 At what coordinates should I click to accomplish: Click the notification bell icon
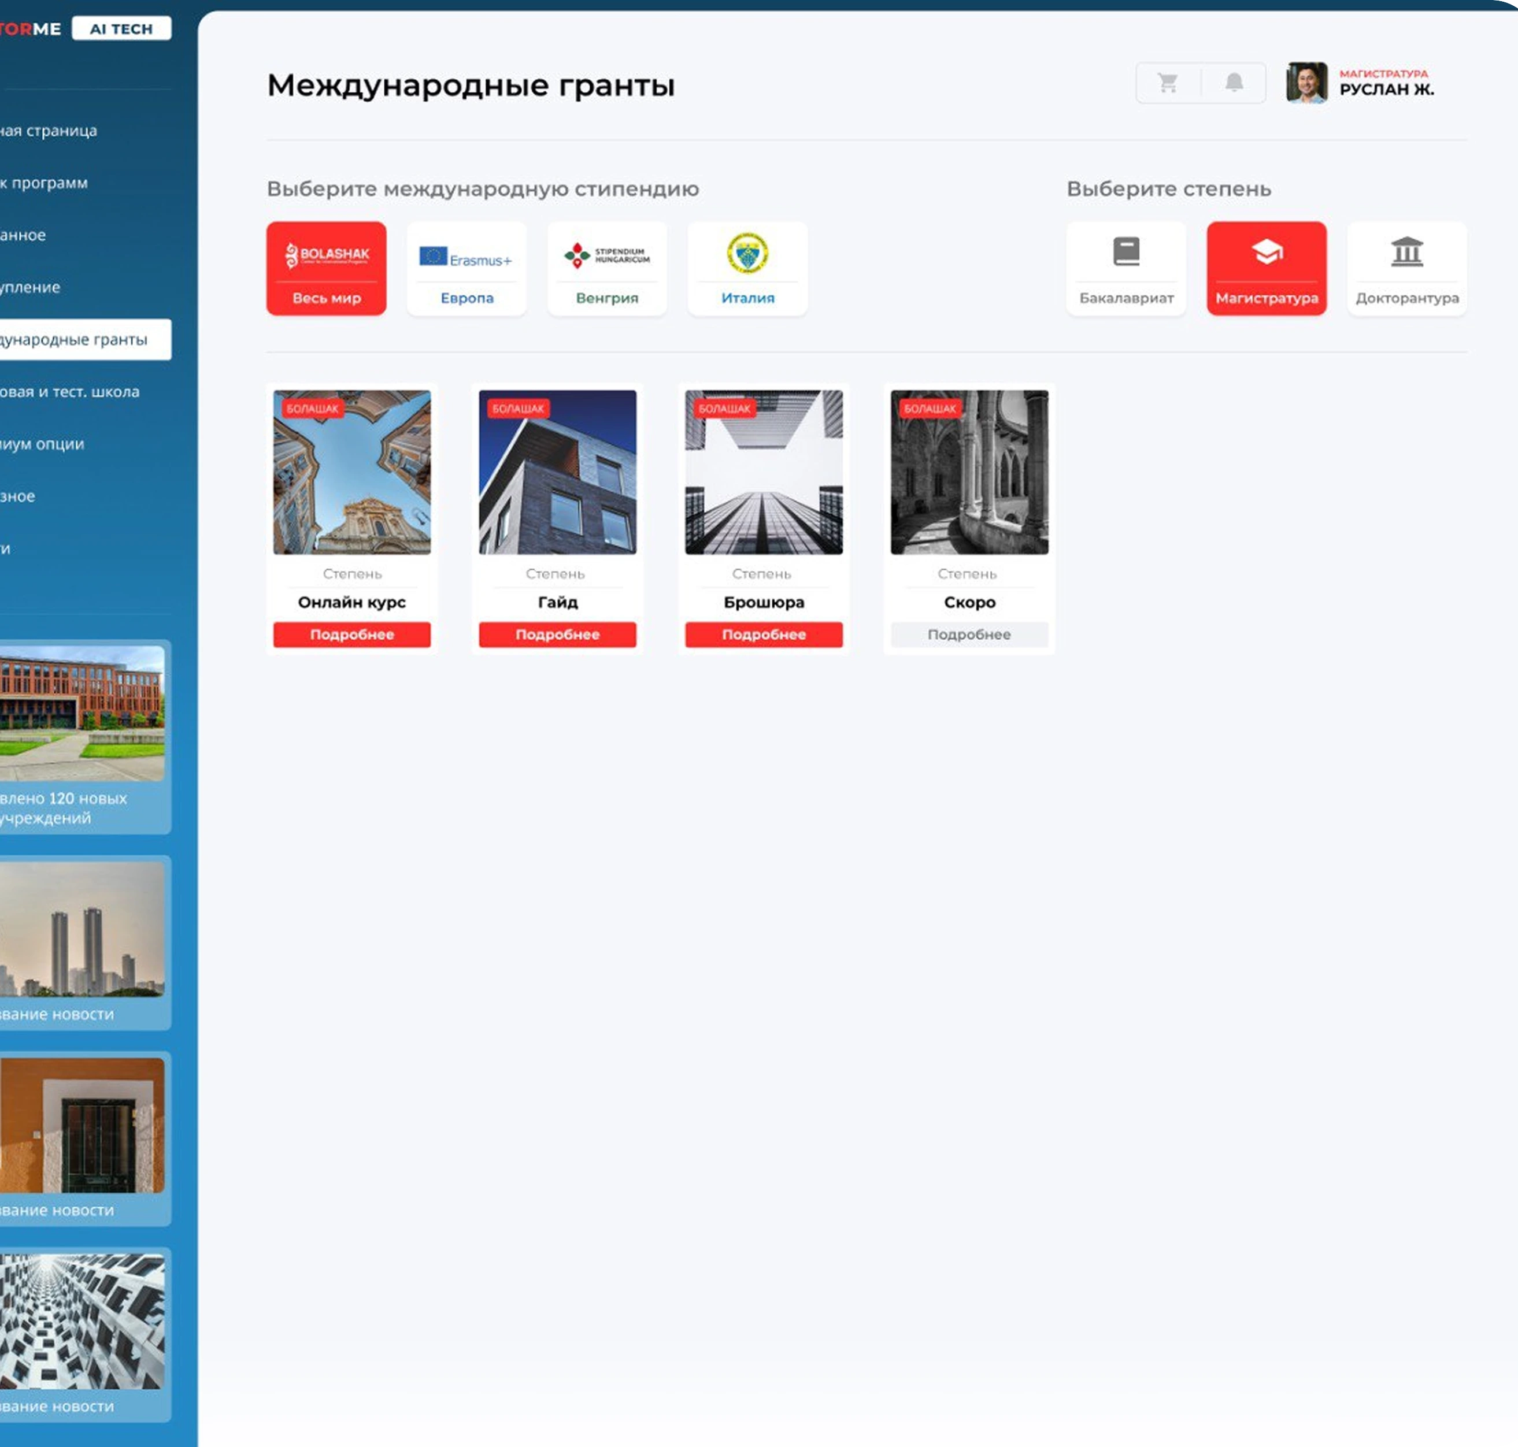coord(1234,83)
